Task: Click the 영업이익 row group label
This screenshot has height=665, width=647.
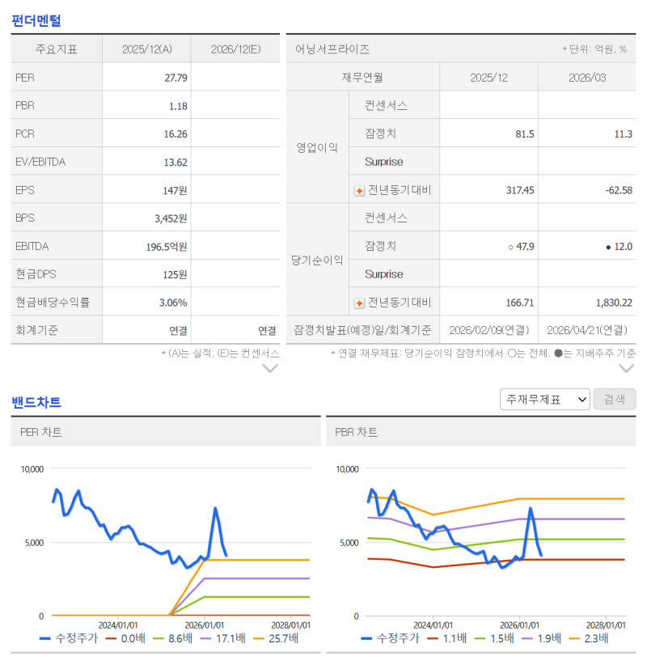Action: [x=317, y=147]
